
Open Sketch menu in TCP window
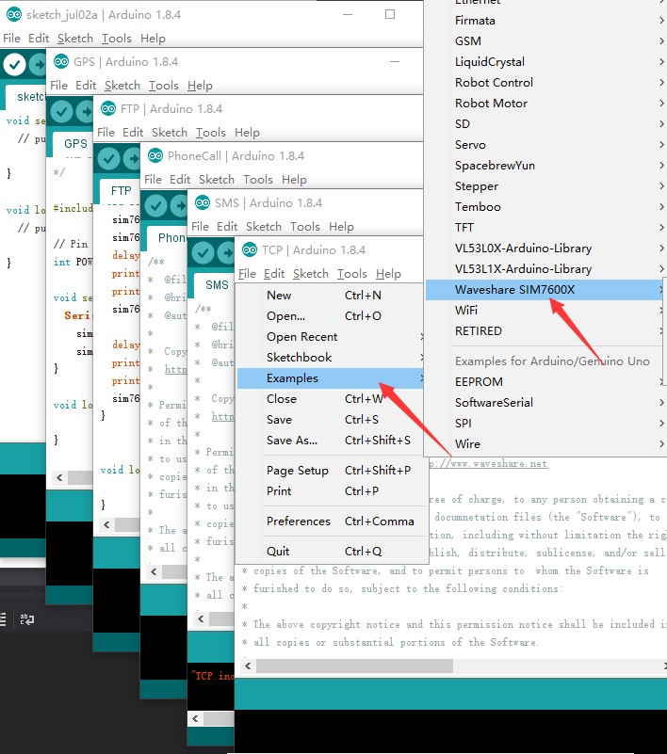[310, 274]
